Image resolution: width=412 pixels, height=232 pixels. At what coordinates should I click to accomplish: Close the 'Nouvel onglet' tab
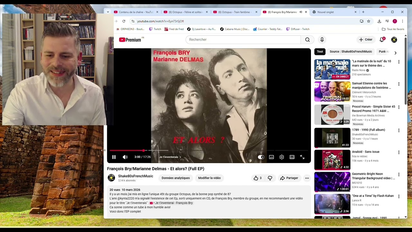point(355,12)
